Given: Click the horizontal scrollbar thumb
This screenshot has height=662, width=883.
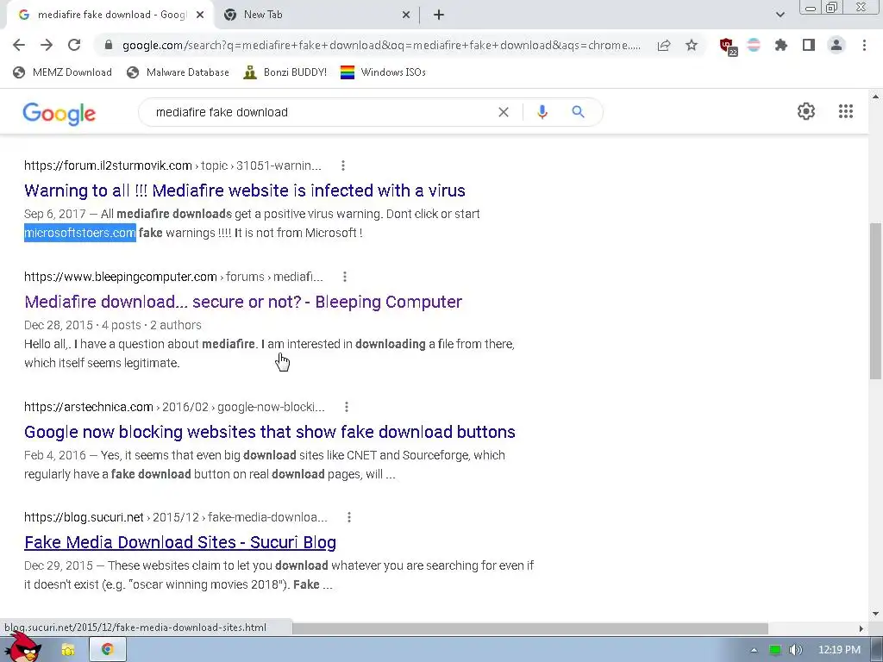Looking at the screenshot, I should [x=530, y=628].
